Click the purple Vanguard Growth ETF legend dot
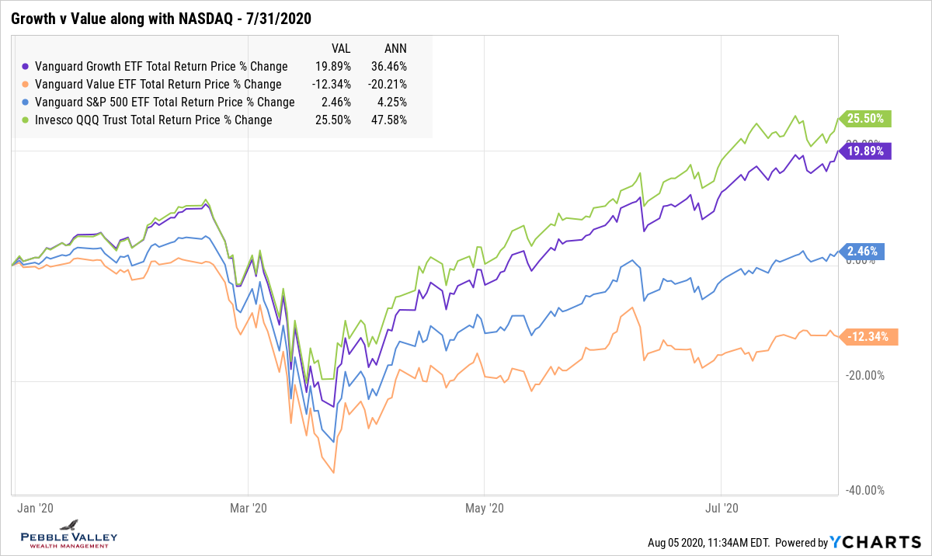Viewport: 932px width, 556px height. (26, 67)
